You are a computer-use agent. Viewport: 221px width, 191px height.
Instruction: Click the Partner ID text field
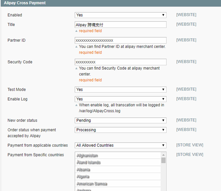pos(120,40)
